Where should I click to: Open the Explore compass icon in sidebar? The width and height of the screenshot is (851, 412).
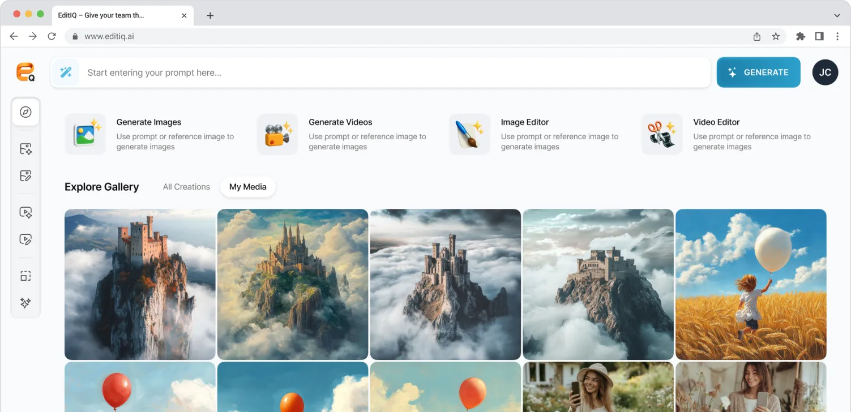click(x=25, y=112)
